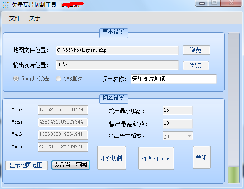Click the MaxX value field
This screenshot has width=244, height=189.
63,135
